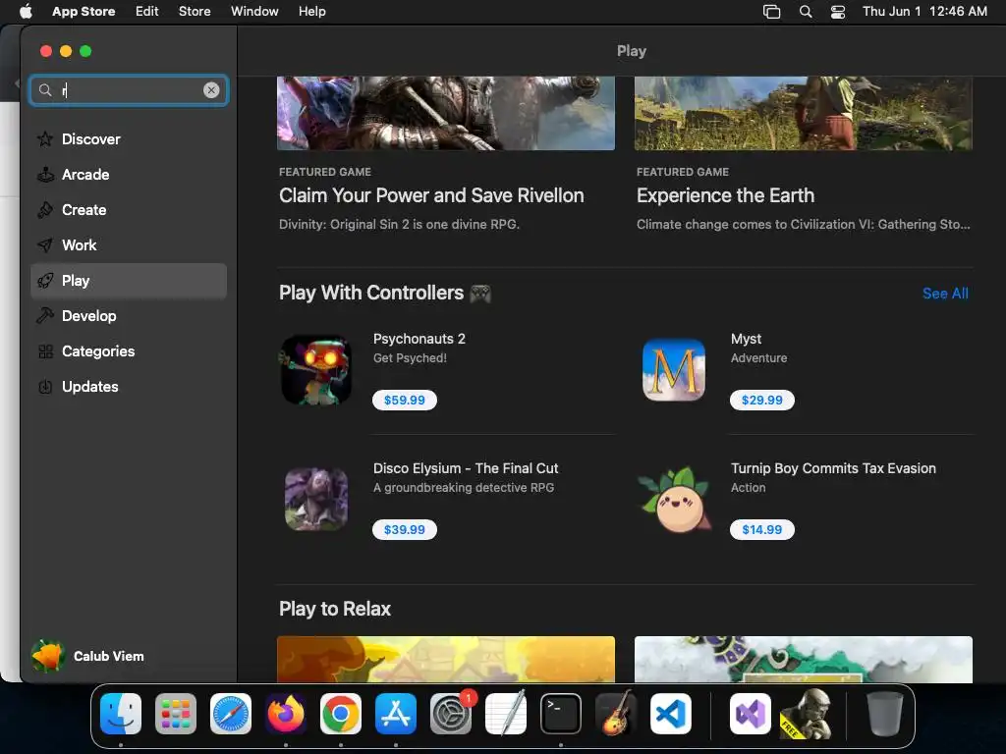Click the Discover star icon in sidebar

pyautogui.click(x=45, y=139)
